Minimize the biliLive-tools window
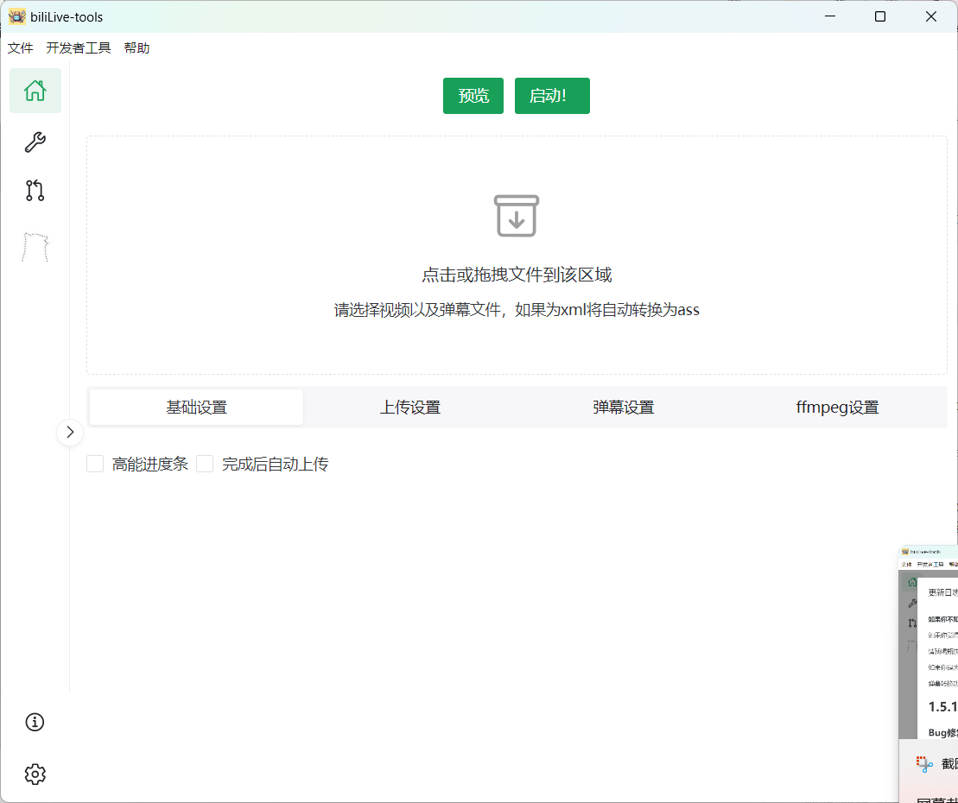 pos(829,16)
